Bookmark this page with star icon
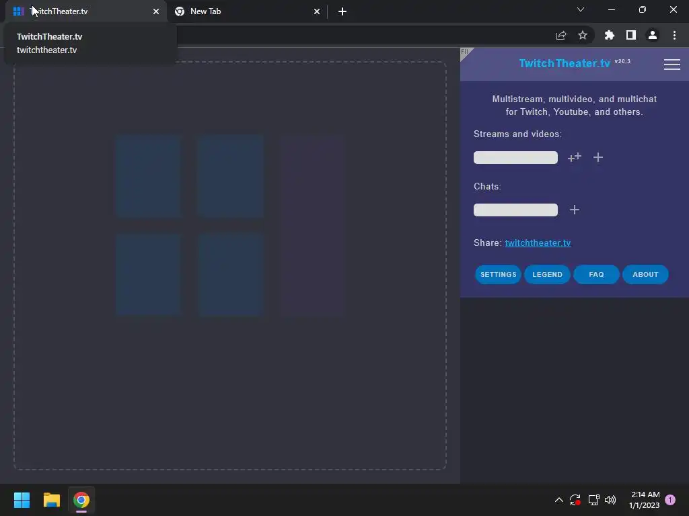This screenshot has width=689, height=516. [583, 35]
